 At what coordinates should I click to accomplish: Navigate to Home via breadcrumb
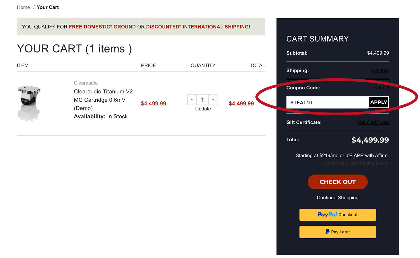(23, 7)
